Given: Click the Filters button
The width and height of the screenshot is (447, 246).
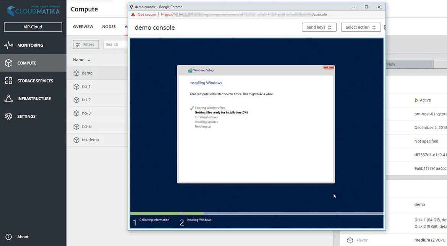Looking at the screenshot, I should 86,44.
